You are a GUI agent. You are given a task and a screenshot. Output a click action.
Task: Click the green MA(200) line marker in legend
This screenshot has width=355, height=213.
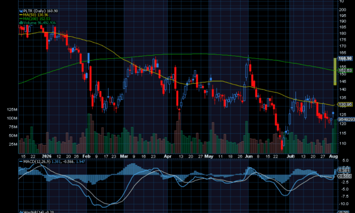pos(21,19)
